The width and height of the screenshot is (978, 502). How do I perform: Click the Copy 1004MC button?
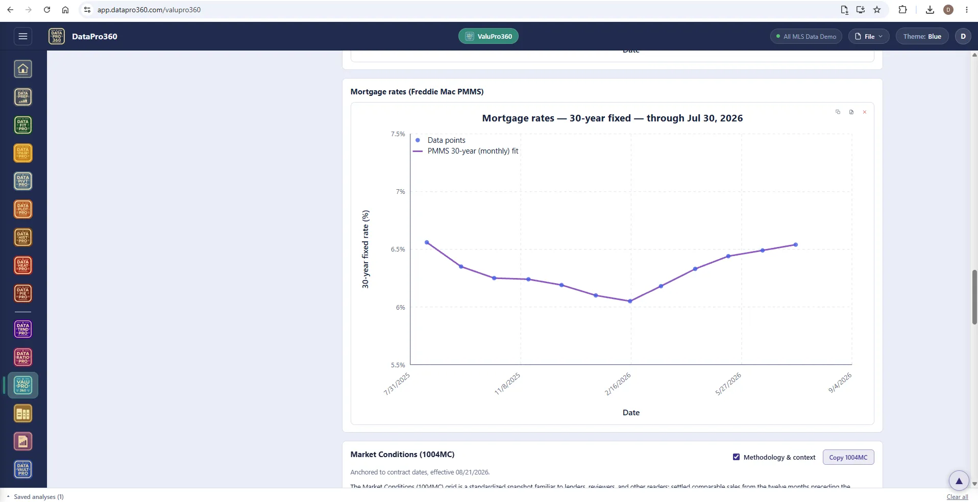(x=848, y=457)
